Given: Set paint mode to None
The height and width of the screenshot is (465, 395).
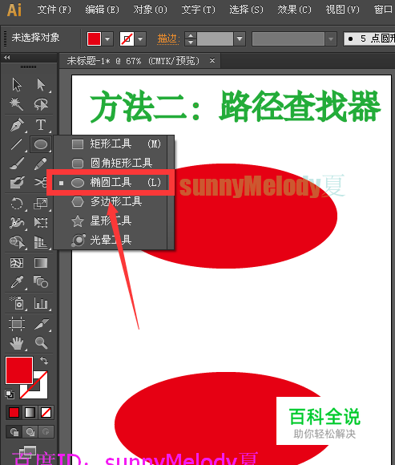Looking at the screenshot, I should pos(46,413).
